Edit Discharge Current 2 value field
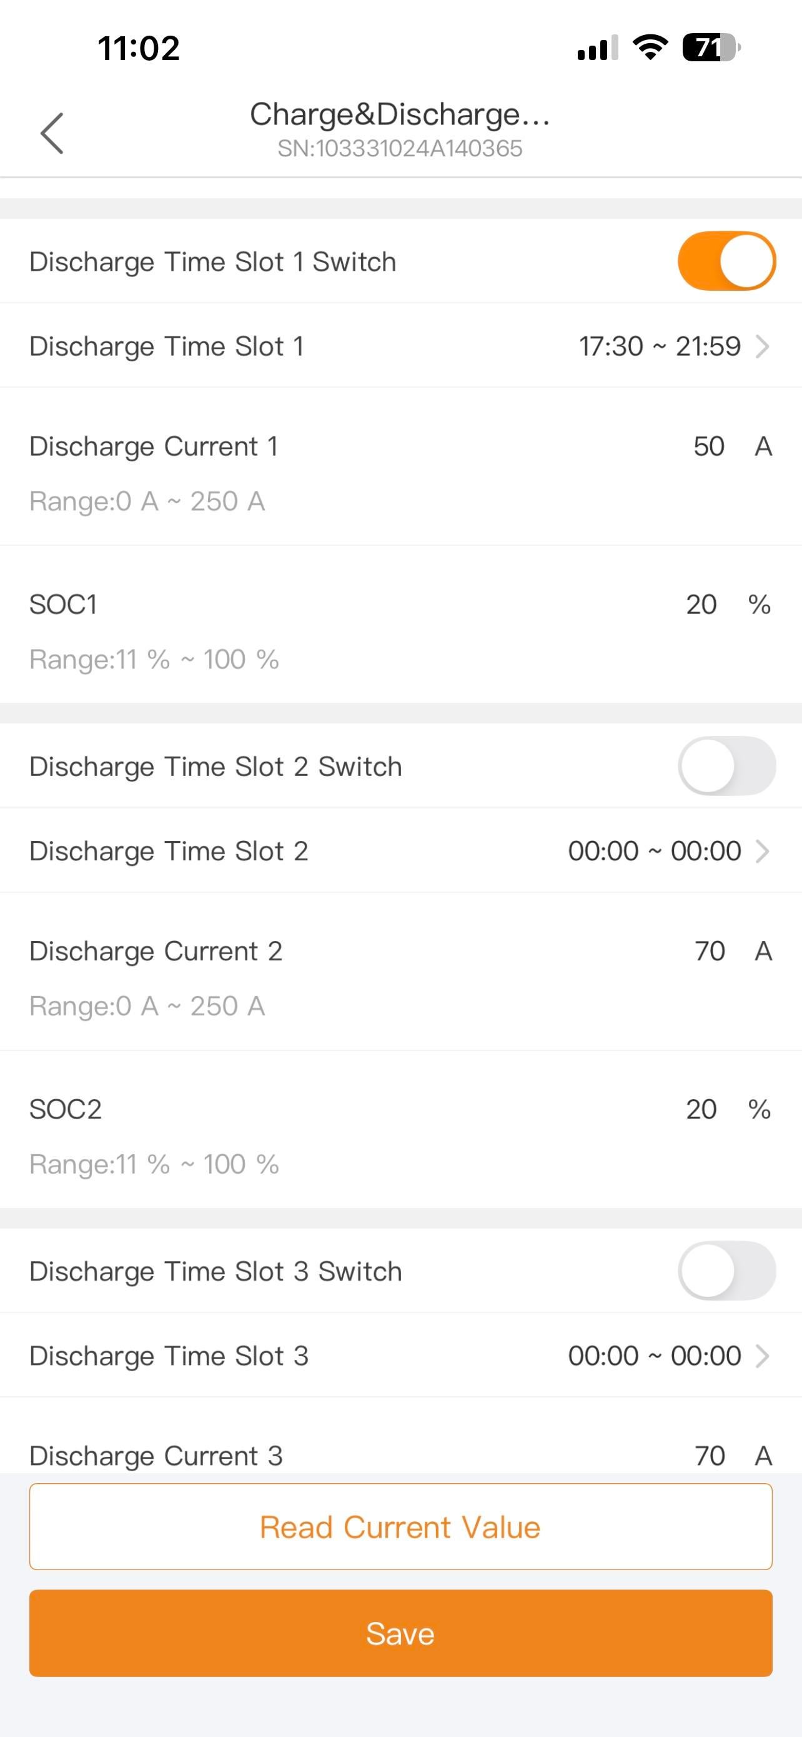Image resolution: width=802 pixels, height=1737 pixels. point(709,951)
